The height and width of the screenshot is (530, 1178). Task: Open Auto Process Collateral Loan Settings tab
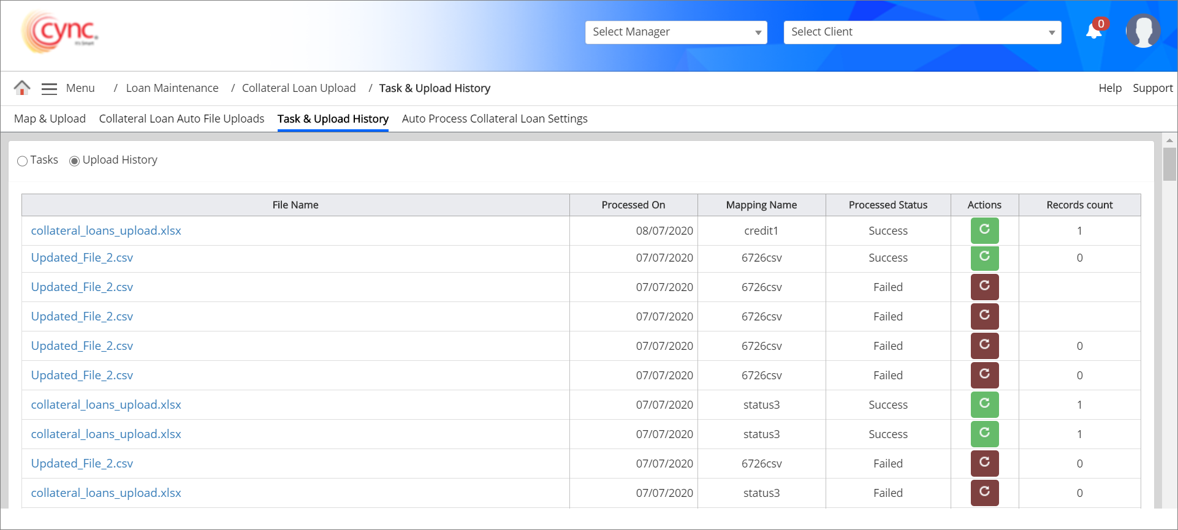tap(495, 119)
